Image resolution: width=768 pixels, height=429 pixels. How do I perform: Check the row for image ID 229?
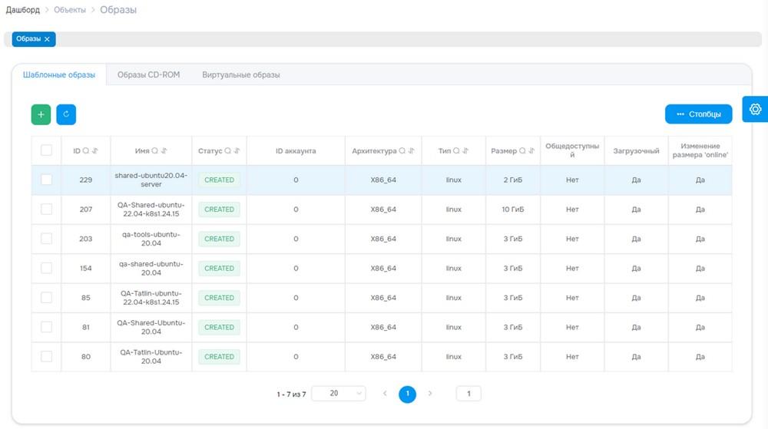click(47, 180)
